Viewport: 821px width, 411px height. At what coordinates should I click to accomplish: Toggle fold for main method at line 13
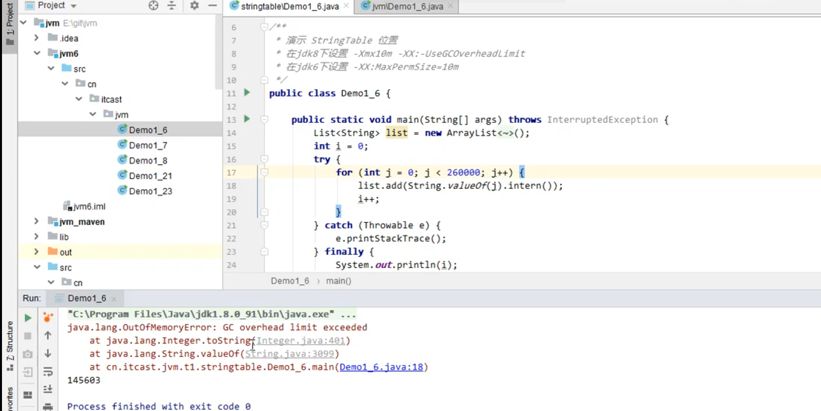tap(264, 120)
